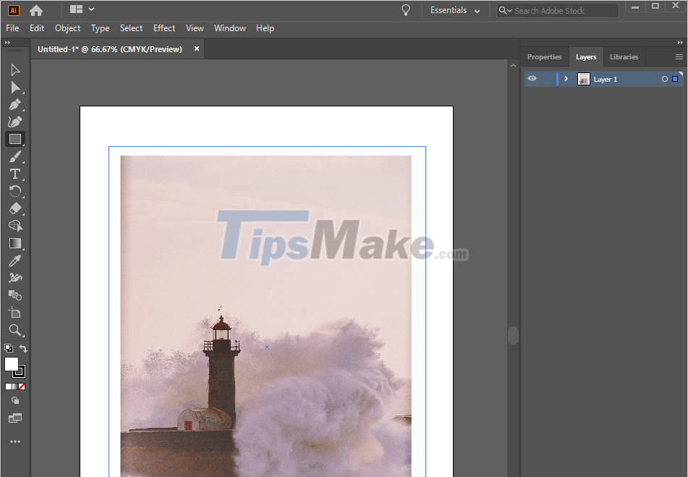Hide Layer 1 with the eye icon
The image size is (688, 477).
532,78
